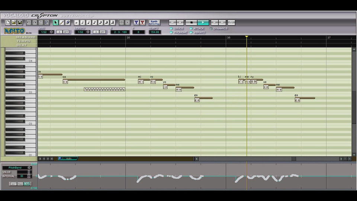The image size is (357, 201).
Task: Choose the sixteenth note length
Action: (x=101, y=22)
